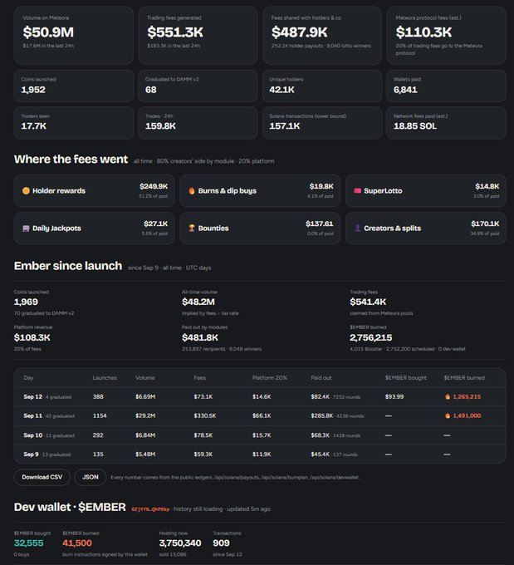The height and width of the screenshot is (565, 514).
Task: Open the Burns & dip buys card
Action: [x=260, y=190]
